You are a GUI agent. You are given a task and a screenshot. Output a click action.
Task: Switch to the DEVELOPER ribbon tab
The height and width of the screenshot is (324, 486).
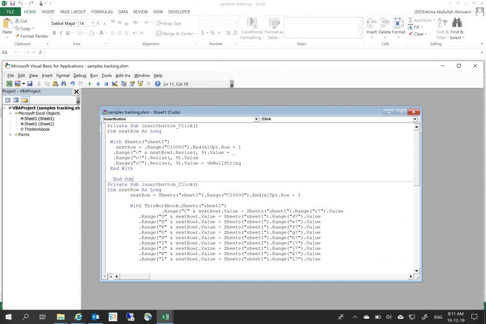tap(179, 12)
